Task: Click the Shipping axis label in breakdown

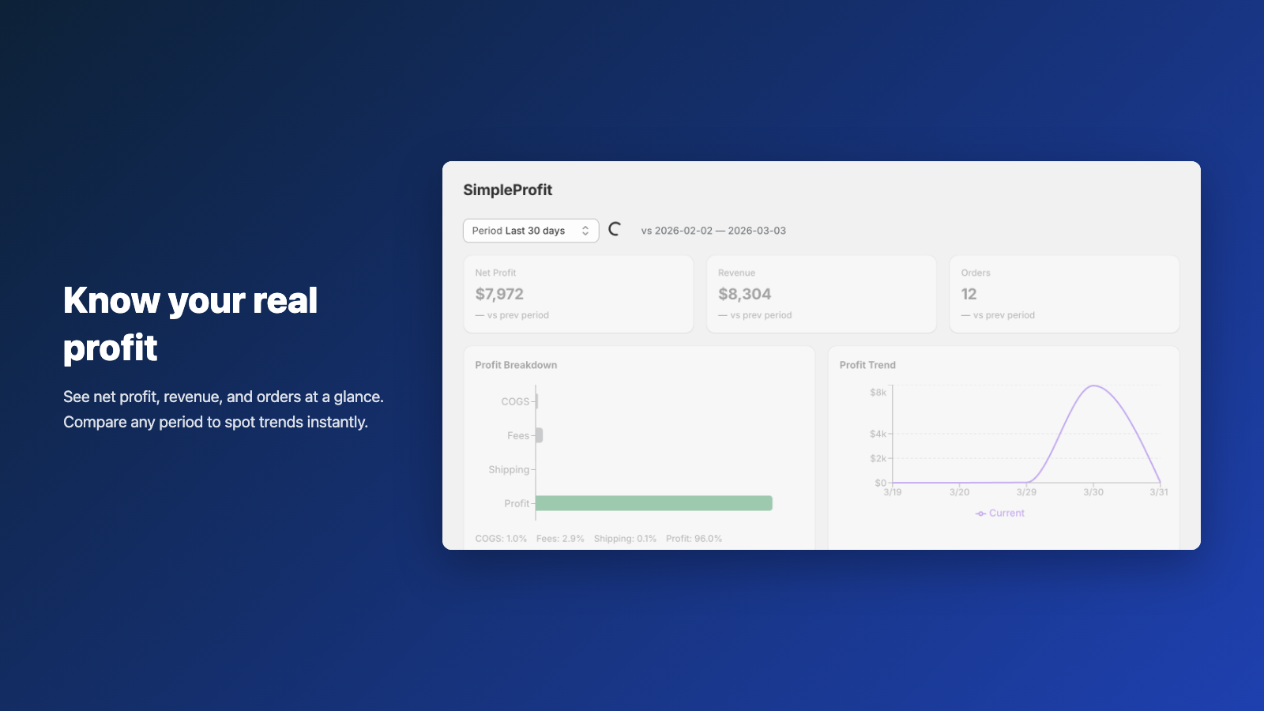Action: click(509, 469)
